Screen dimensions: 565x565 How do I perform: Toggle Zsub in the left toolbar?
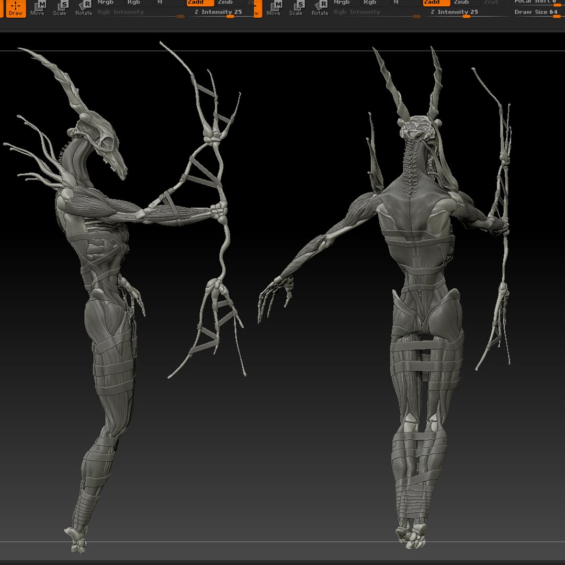230,3
